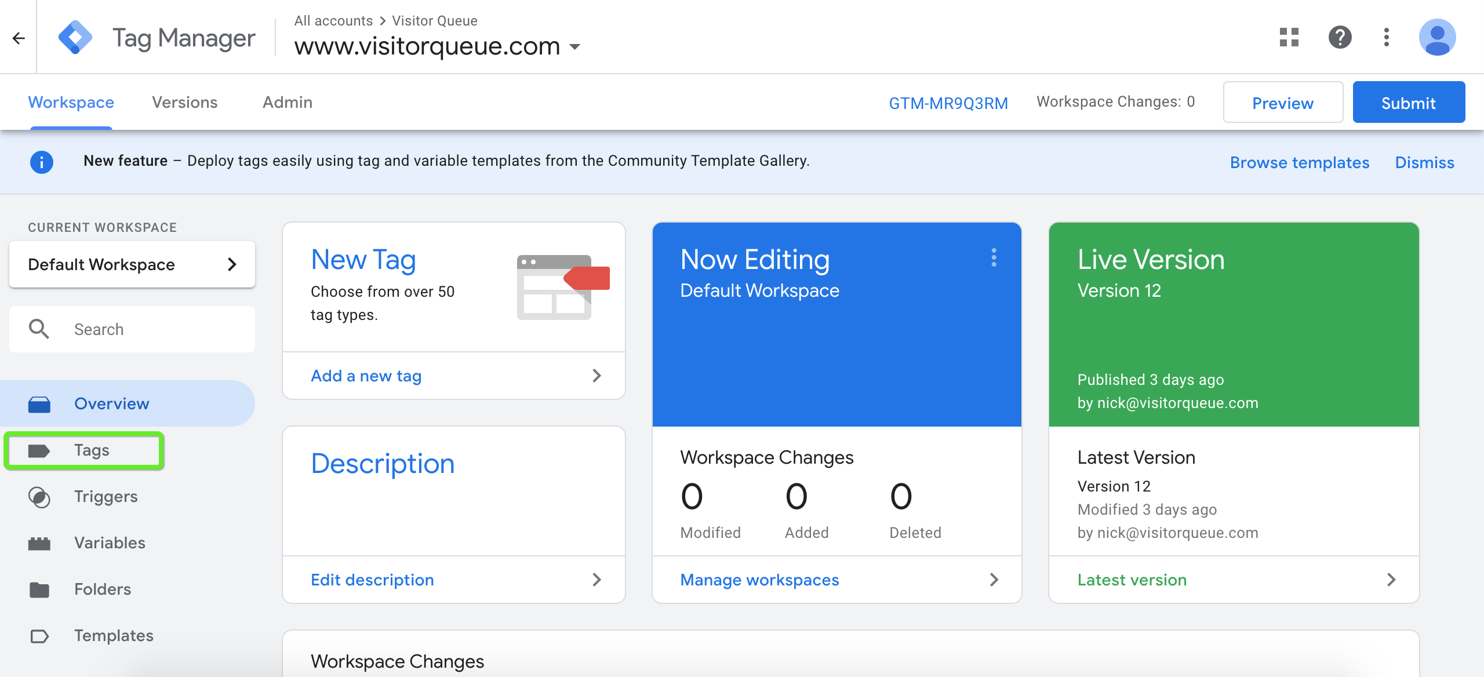Viewport: 1484px width, 677px height.
Task: Click the Visitor Queue breadcrumb
Action: [435, 21]
